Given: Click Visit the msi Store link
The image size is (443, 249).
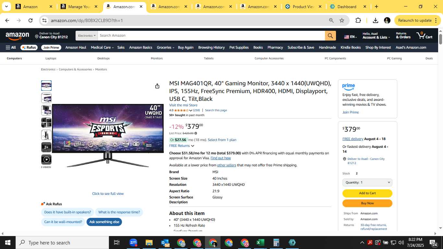Looking at the screenshot, I should click(183, 105).
